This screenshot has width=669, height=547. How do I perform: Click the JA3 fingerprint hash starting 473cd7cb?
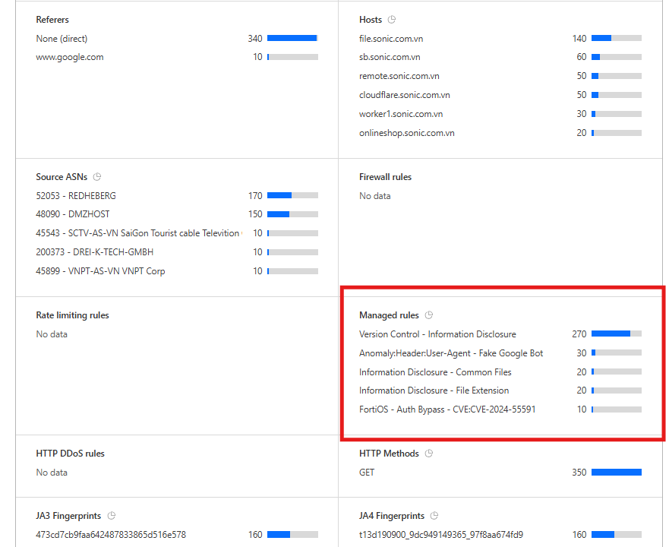111,535
